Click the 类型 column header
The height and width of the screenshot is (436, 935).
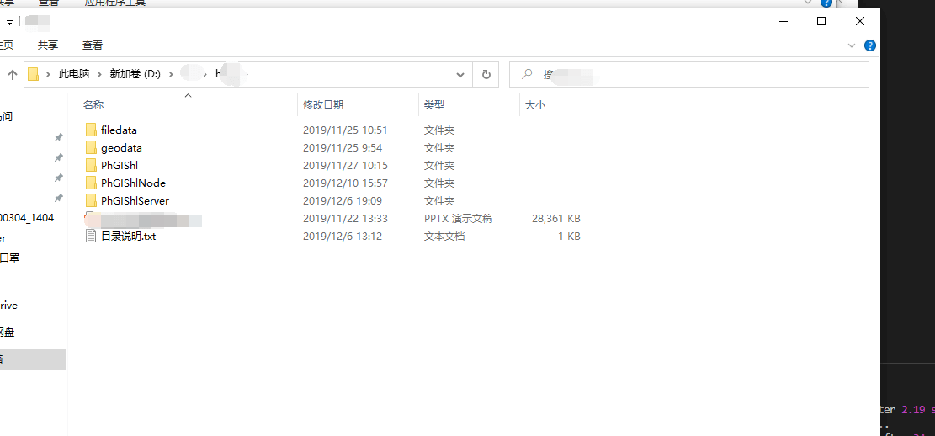[434, 105]
